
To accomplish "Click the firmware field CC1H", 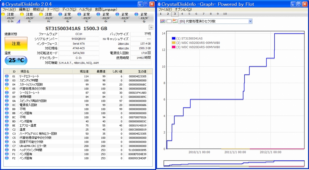I will [x=79, y=34].
